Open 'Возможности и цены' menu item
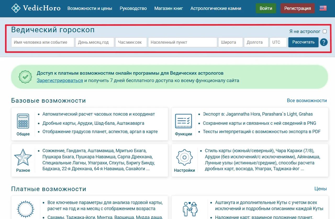Screen dimensions: 335x219 90,8
